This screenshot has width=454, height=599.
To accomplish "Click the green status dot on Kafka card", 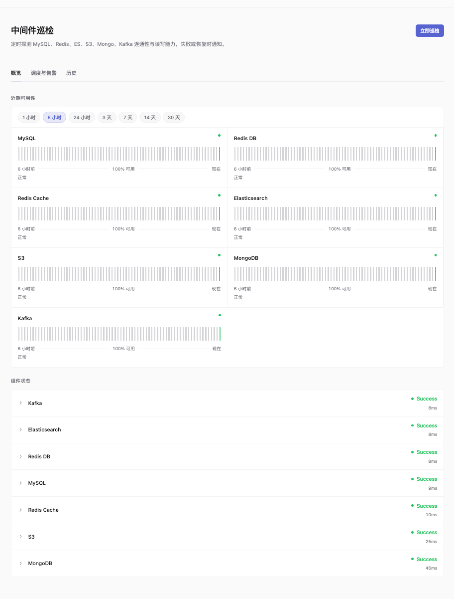I will coord(220,315).
